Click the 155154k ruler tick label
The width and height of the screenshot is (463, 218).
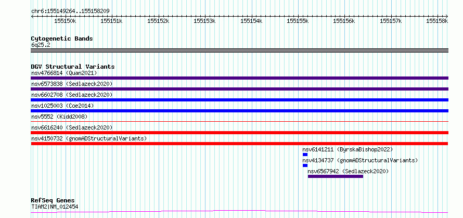click(x=251, y=21)
